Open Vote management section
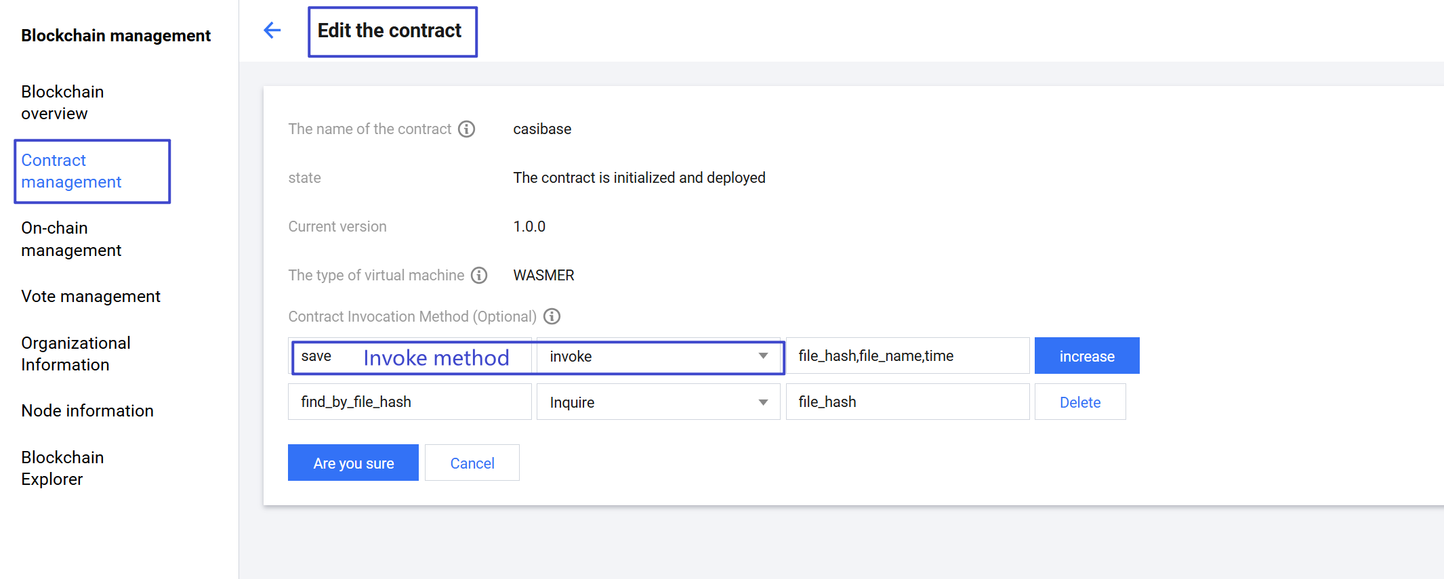Screen dimensions: 1444x579 [91, 297]
